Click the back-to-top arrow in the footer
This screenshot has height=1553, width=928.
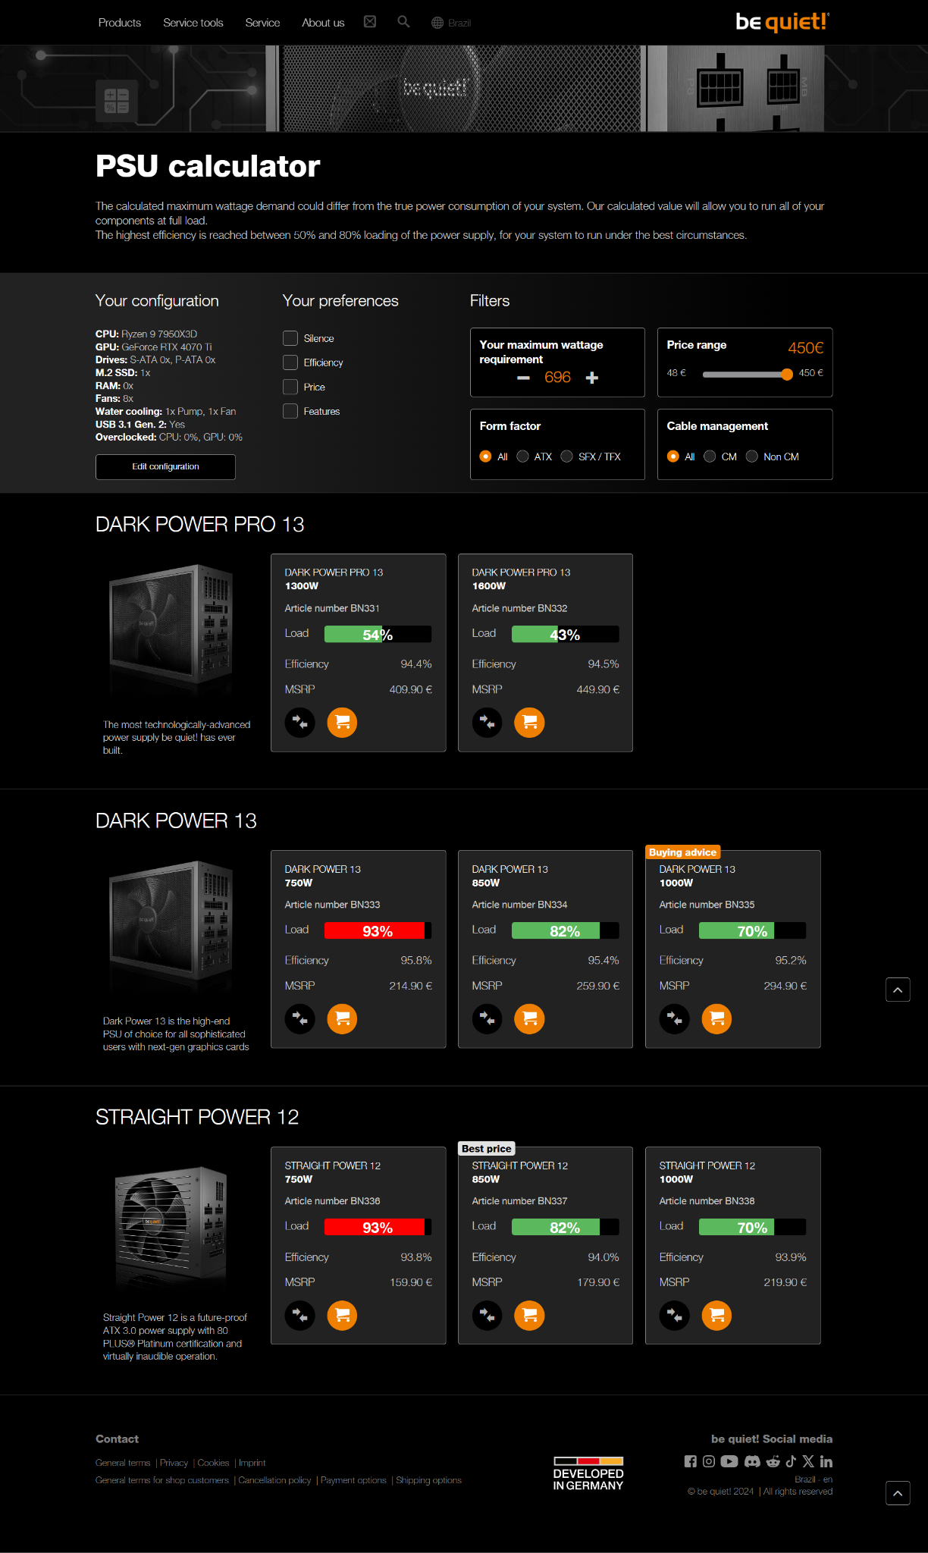coord(898,1493)
